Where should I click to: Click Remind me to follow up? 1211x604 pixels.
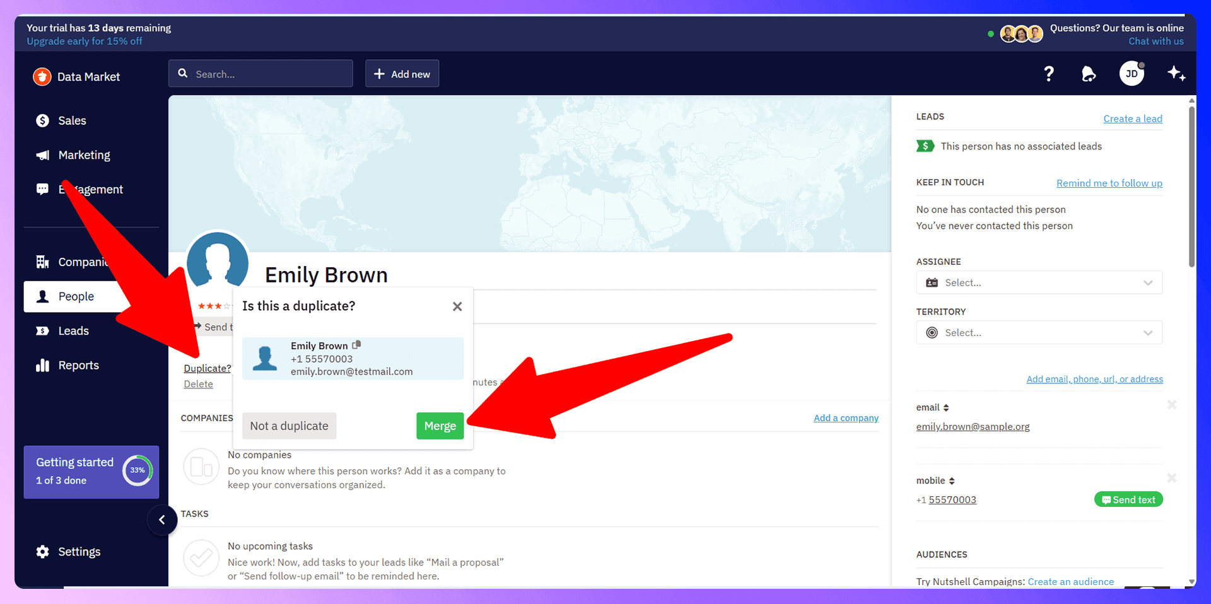click(x=1109, y=183)
